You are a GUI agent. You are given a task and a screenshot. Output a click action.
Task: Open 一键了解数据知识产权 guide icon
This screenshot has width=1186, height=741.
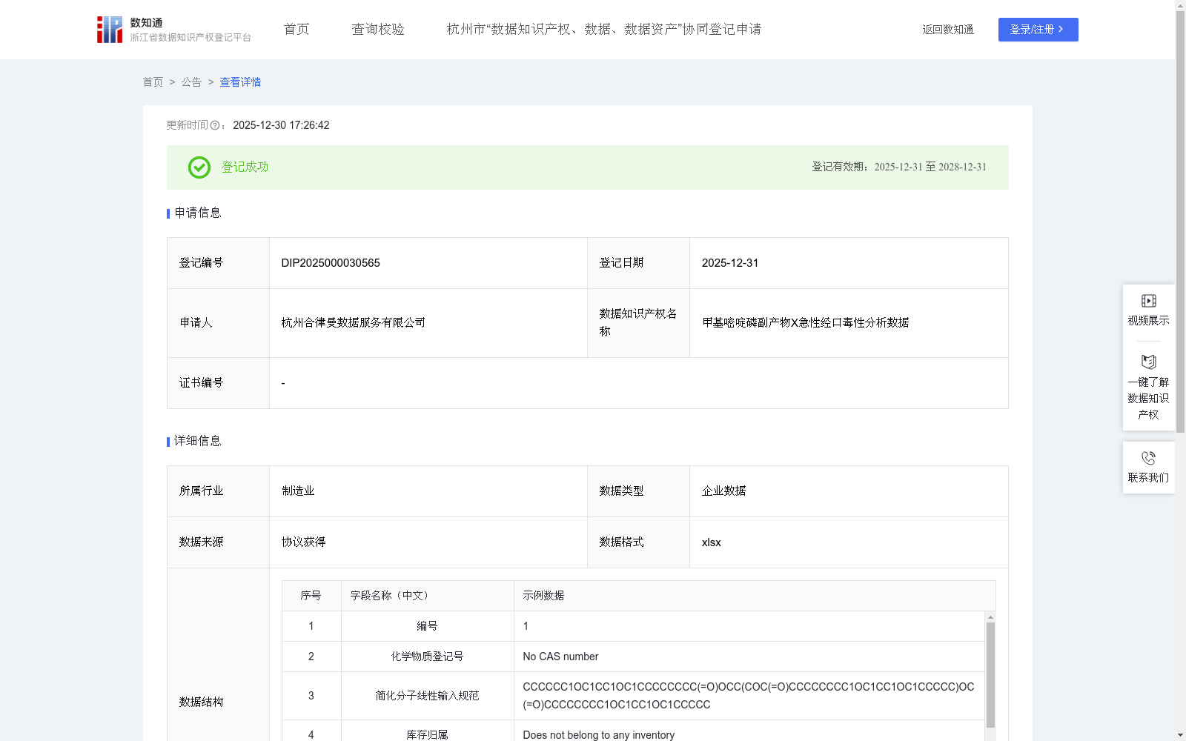[x=1149, y=362]
